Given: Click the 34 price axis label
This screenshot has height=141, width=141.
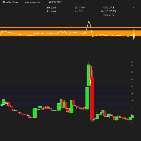Looking at the screenshot, I should [x=132, y=79].
